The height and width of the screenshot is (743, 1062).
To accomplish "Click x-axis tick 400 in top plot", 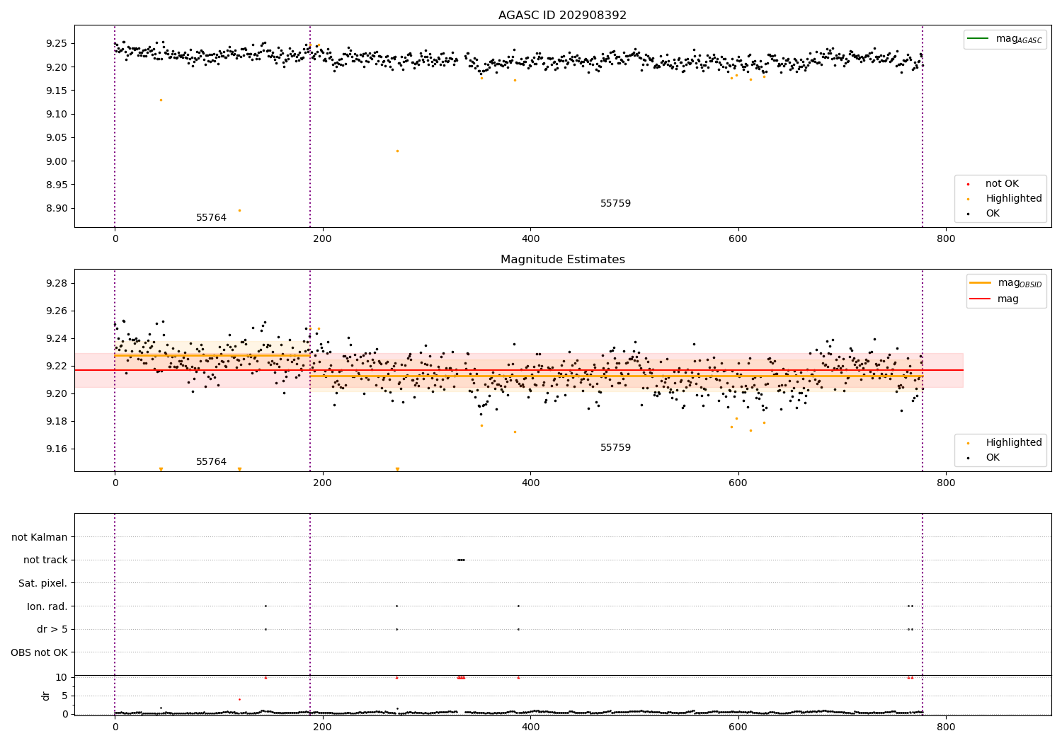I will [530, 239].
